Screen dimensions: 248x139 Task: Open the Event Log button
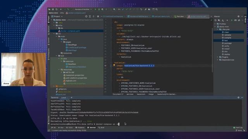tap(238, 128)
